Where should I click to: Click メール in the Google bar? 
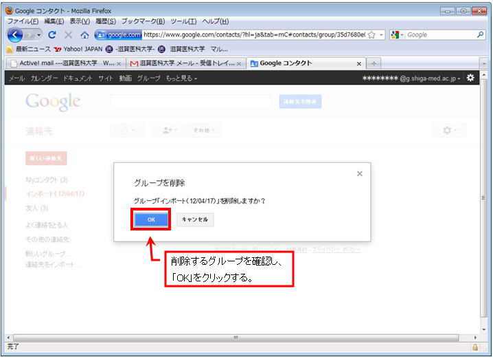tap(16, 78)
